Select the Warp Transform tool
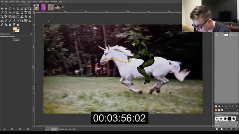Screen dimensions: 239x134 pos(22,16)
